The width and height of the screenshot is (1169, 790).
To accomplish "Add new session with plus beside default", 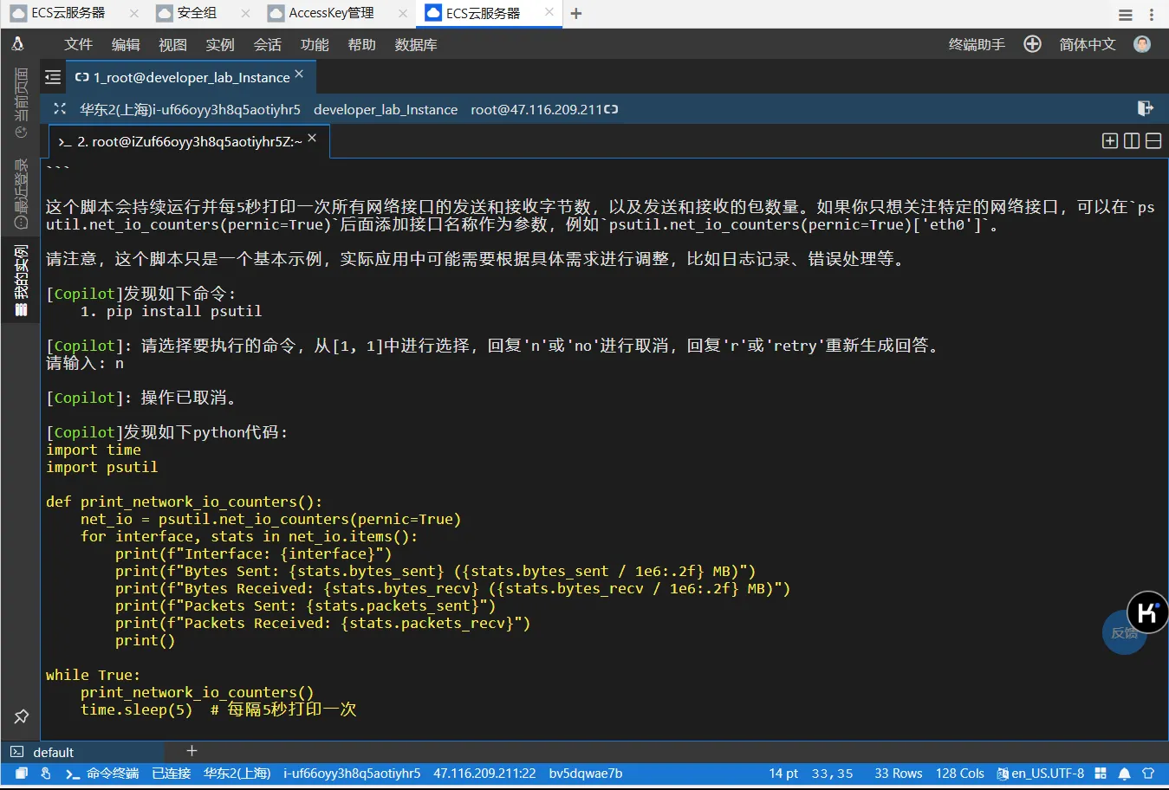I will pos(192,751).
